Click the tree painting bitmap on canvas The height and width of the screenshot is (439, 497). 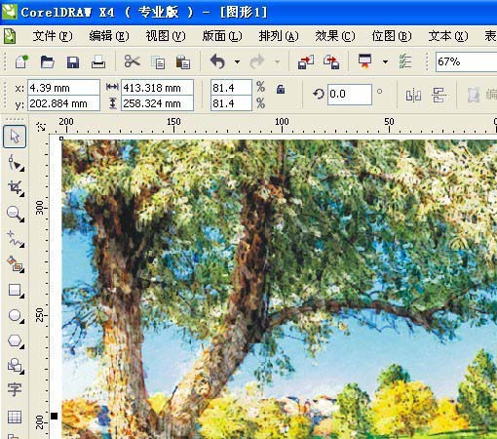(280, 290)
